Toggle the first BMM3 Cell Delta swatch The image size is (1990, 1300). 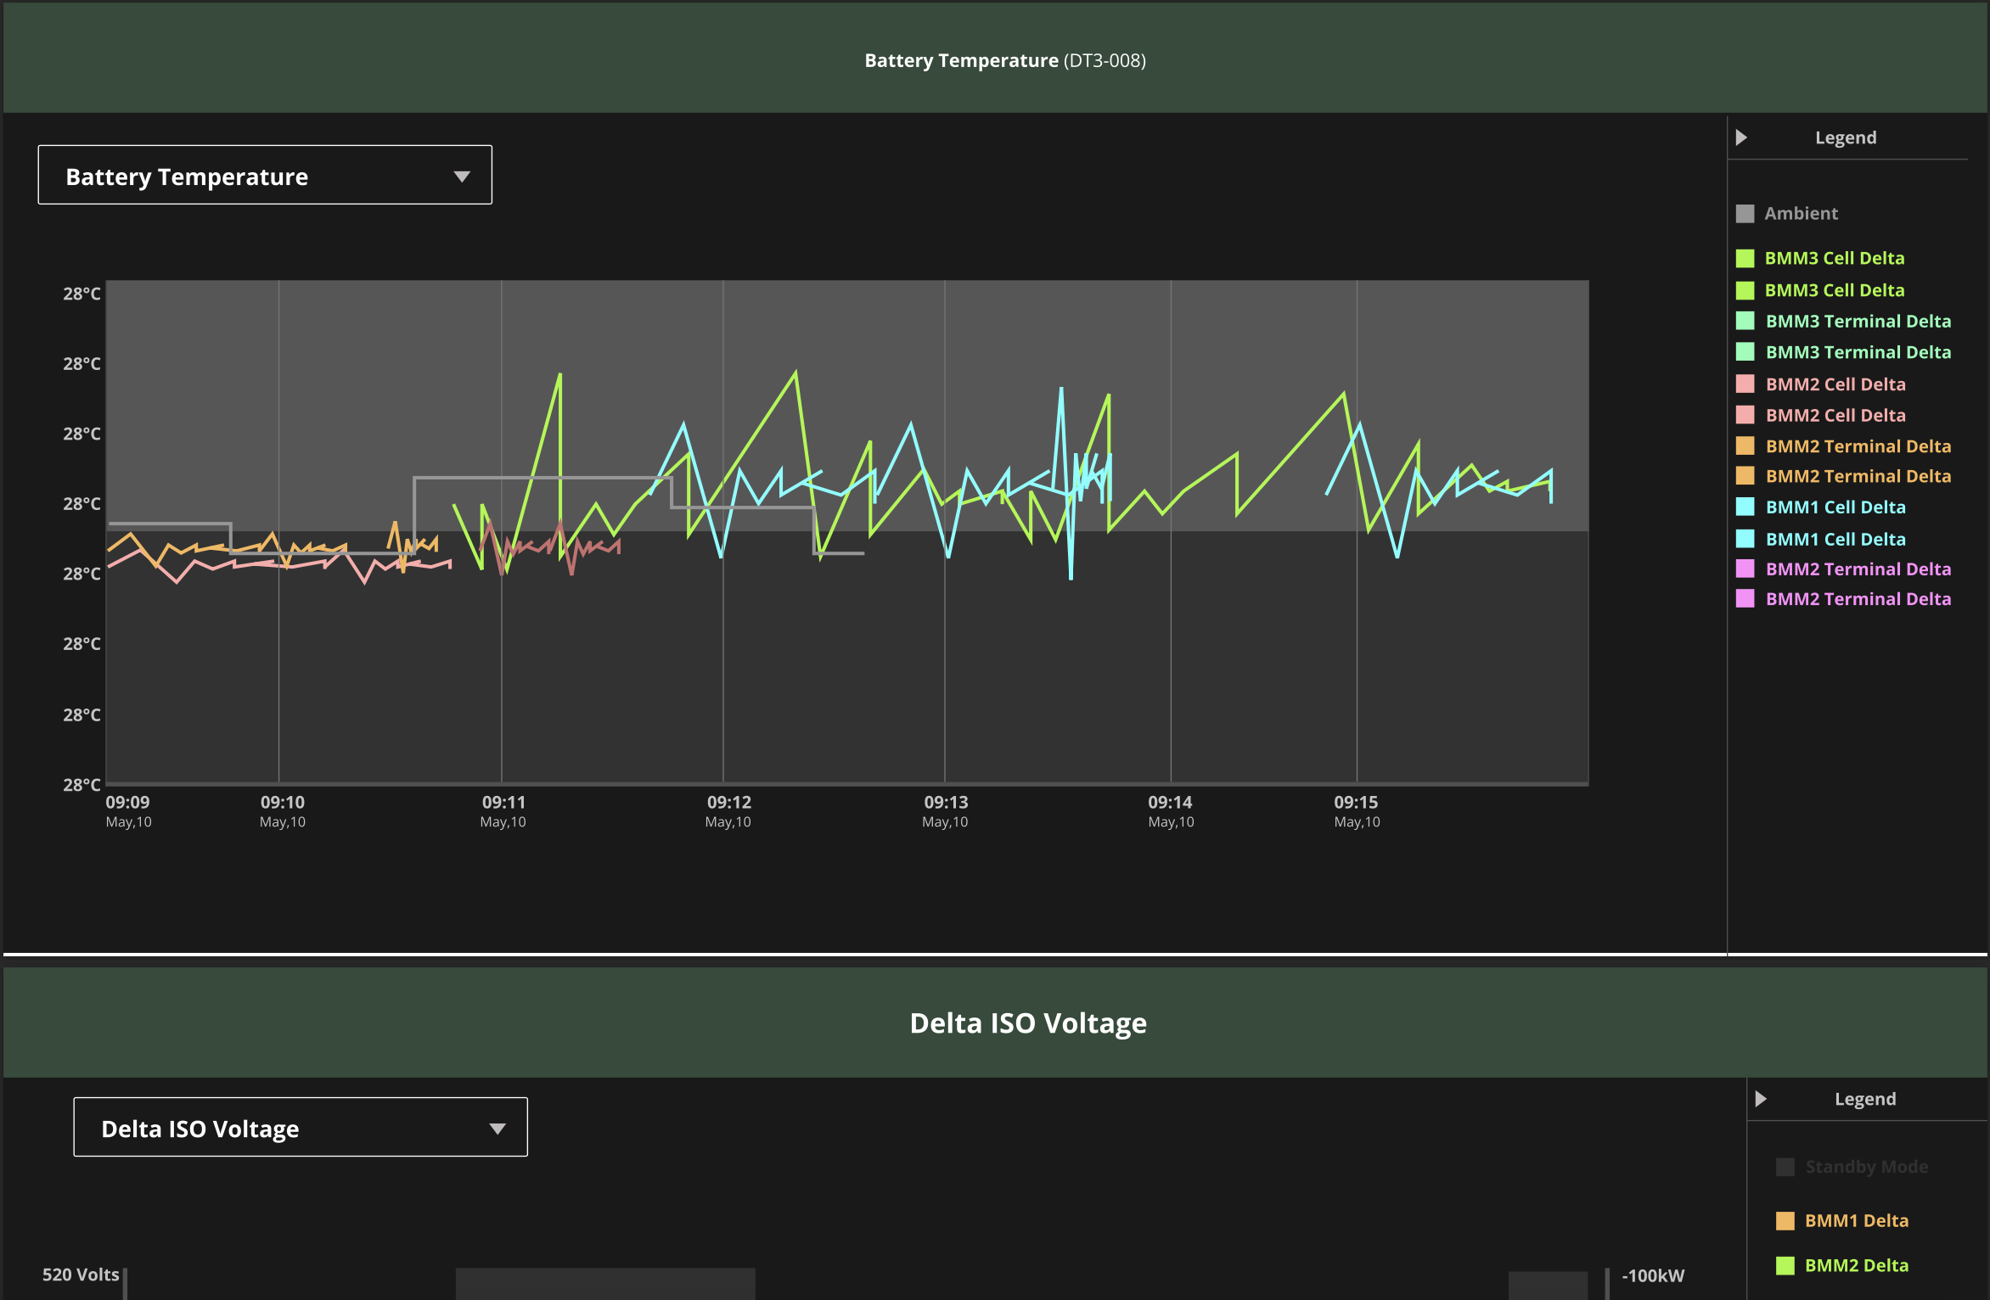(x=1745, y=259)
